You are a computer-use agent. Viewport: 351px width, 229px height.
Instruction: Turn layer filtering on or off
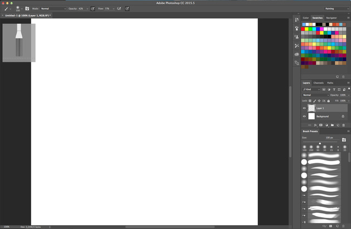349,89
